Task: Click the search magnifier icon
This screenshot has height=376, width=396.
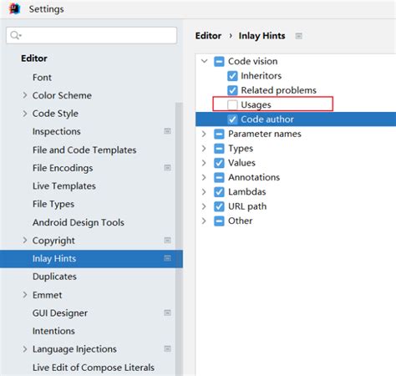Action: (x=15, y=35)
